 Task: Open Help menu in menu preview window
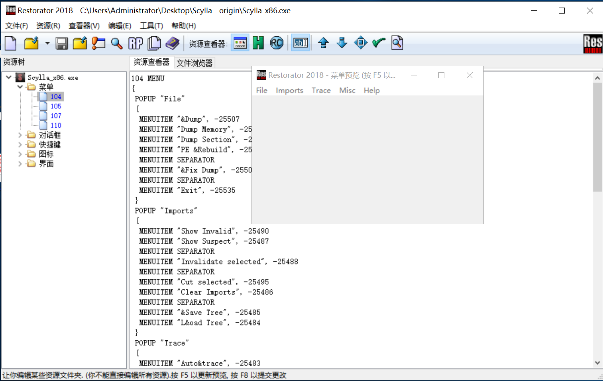click(371, 91)
